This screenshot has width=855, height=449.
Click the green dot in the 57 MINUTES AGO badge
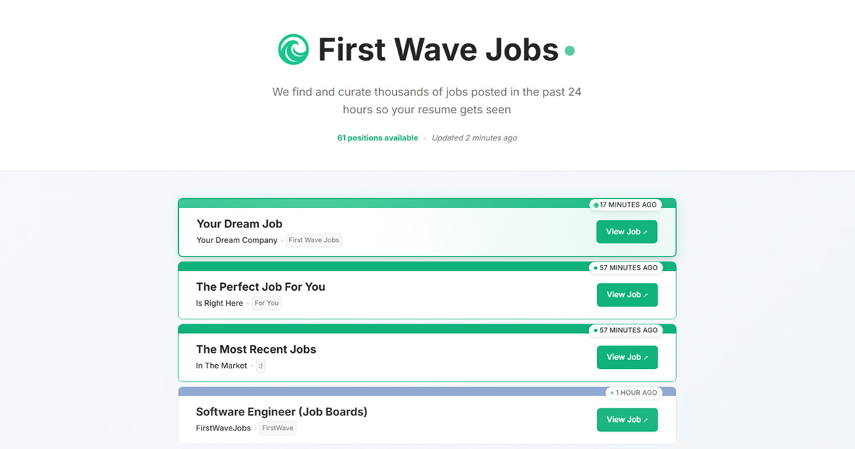pyautogui.click(x=596, y=267)
